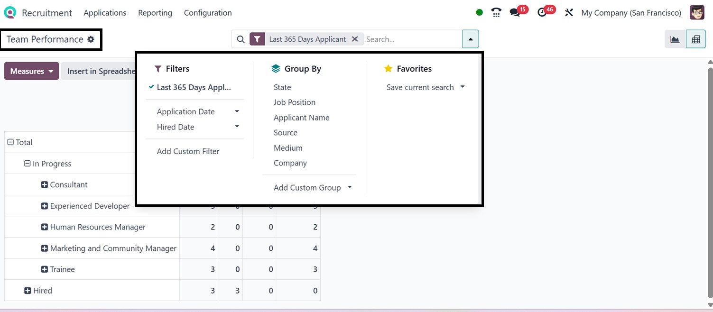713x312 pixels.
Task: Open the Configuration menu
Action: (207, 13)
